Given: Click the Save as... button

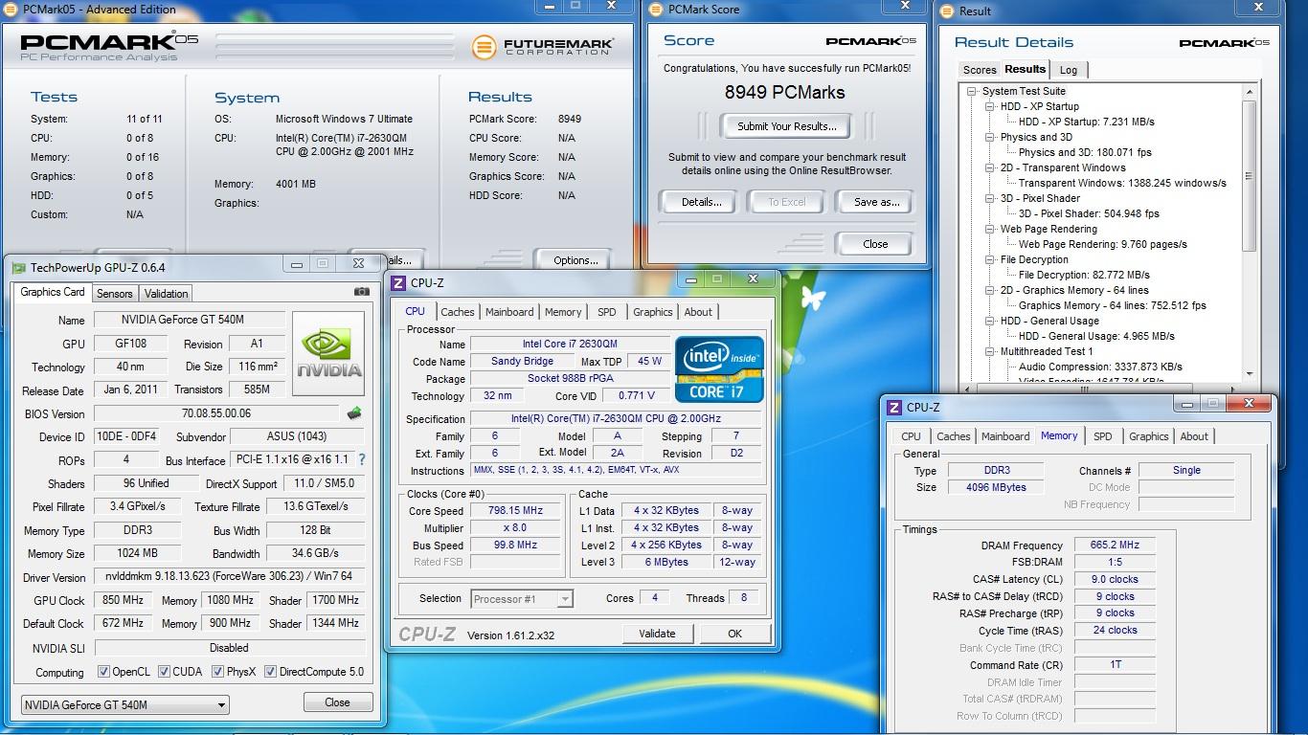Looking at the screenshot, I should (877, 202).
